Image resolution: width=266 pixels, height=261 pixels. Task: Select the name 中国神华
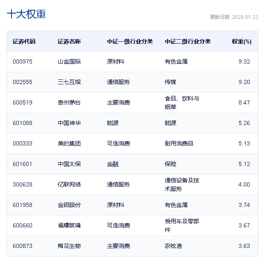69,123
